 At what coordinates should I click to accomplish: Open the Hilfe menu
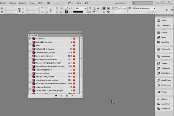point(40,3)
